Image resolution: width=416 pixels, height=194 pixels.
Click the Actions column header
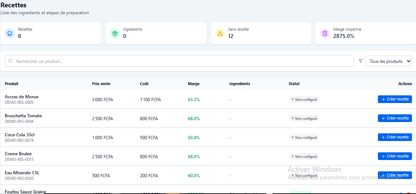pos(405,84)
